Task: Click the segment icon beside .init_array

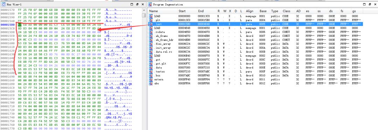Action: point(151,48)
